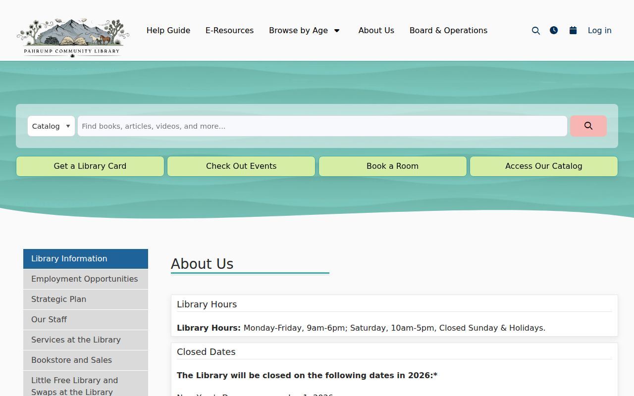Click the Library Hours section heading
This screenshot has width=634, height=396.
click(207, 304)
